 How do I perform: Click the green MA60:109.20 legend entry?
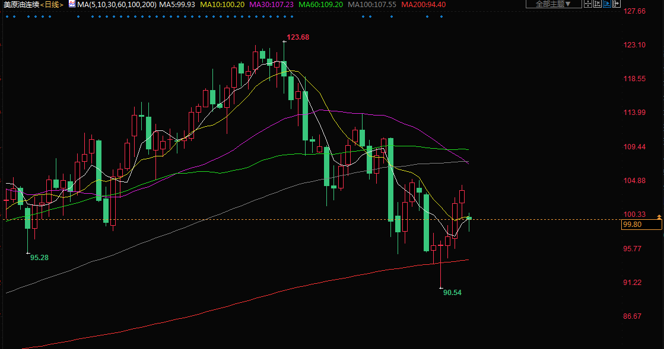pyautogui.click(x=320, y=5)
